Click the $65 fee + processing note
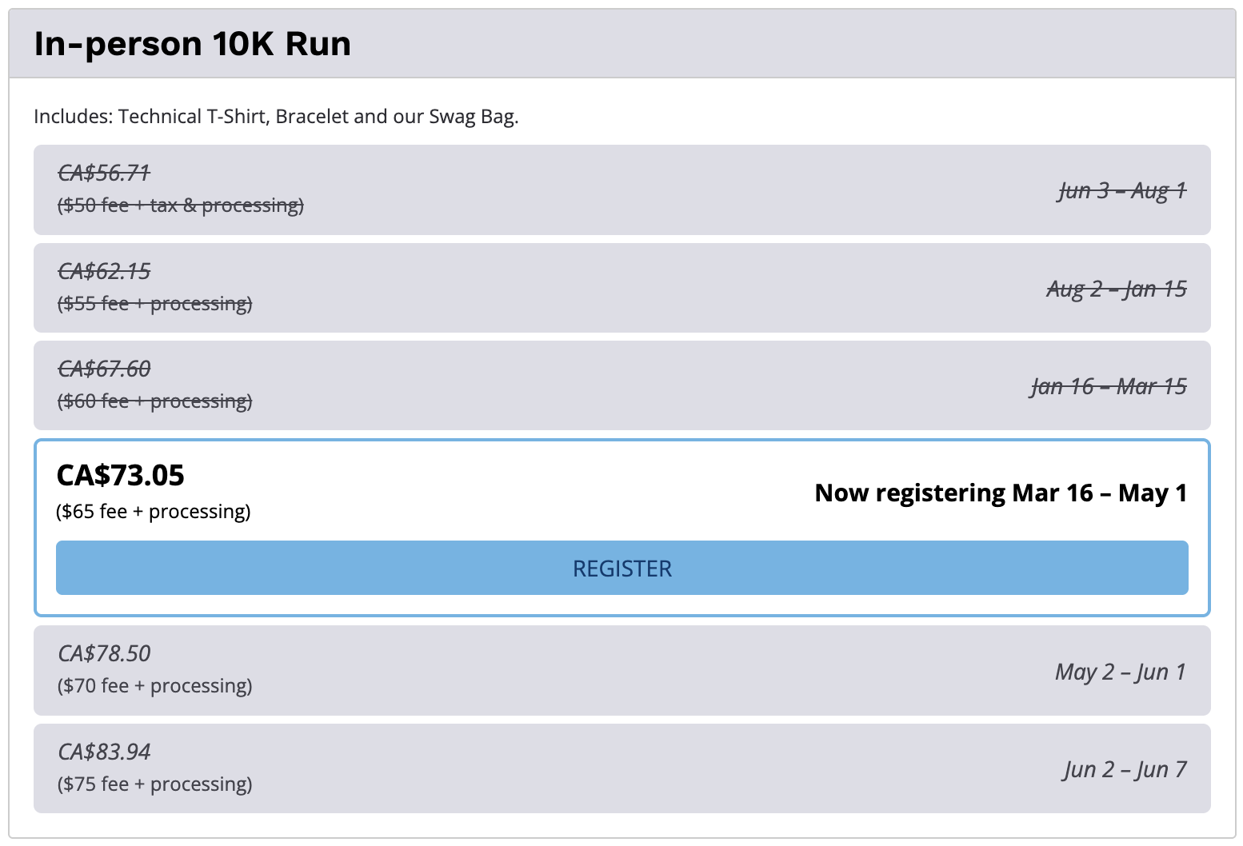The width and height of the screenshot is (1243, 846). point(154,512)
